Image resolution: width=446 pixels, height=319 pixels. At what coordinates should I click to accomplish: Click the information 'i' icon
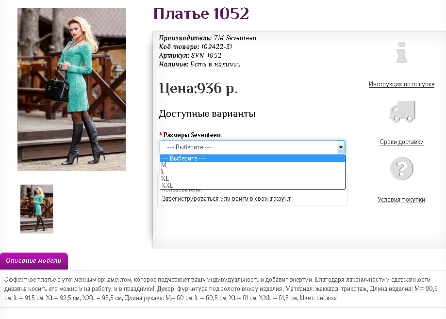point(401,52)
